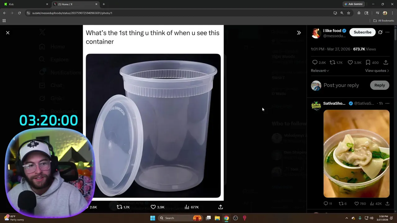Image resolution: width=397 pixels, height=223 pixels.
Task: Open the apps grid in bookmarks bar
Action: pos(4,21)
